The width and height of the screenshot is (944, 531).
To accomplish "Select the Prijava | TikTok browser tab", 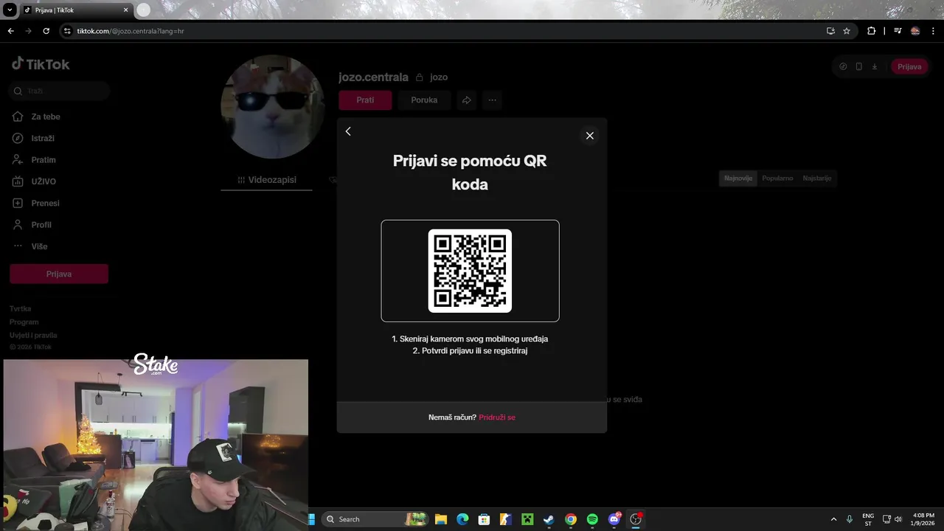I will (x=75, y=10).
